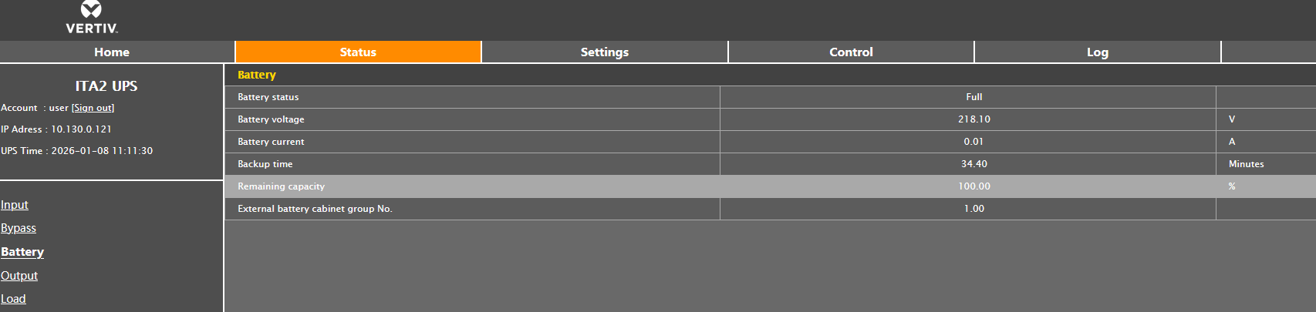This screenshot has height=312, width=1316.
Task: Select the Status tab
Action: coord(358,52)
